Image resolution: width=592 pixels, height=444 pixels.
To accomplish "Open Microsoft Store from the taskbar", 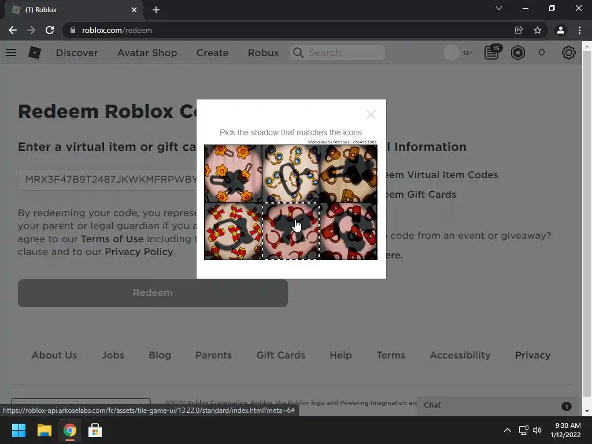I will click(95, 430).
